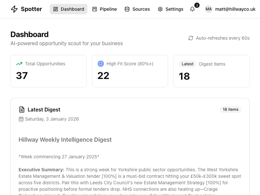Click the auto-refresh circular arrows icon
Screen dimensions: 260x195
point(191,38)
